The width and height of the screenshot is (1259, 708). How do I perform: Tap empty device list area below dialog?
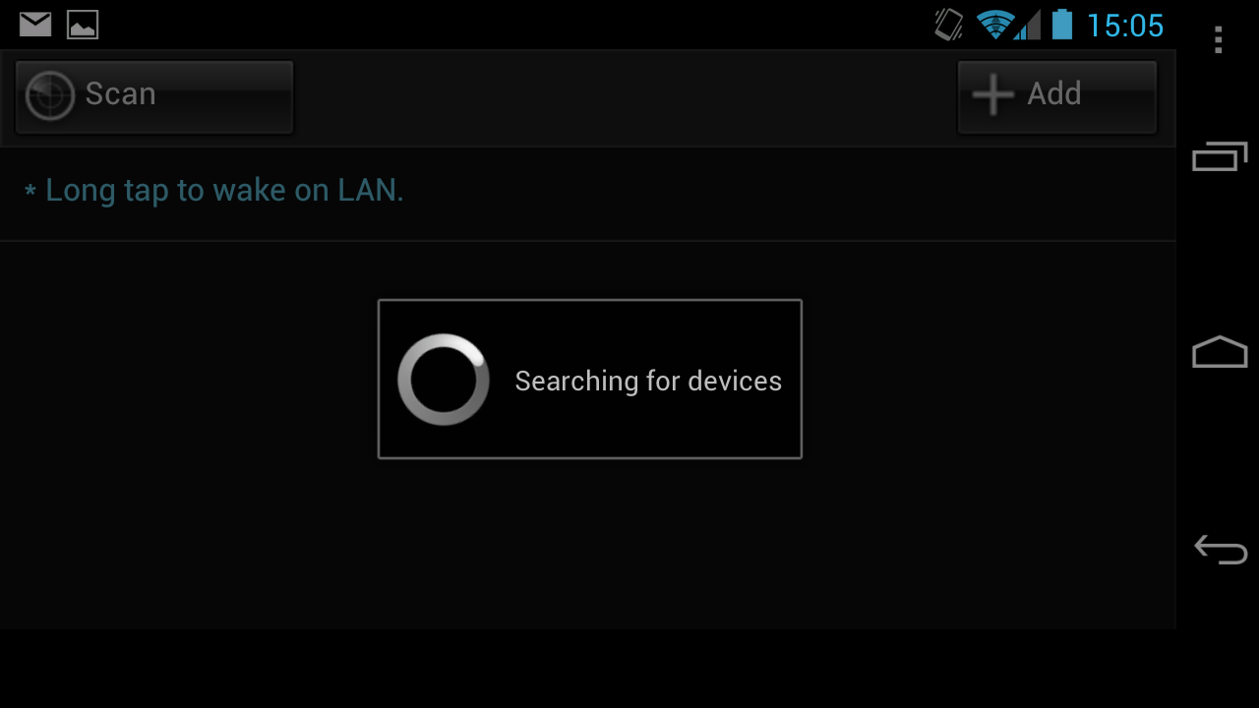pos(588,544)
